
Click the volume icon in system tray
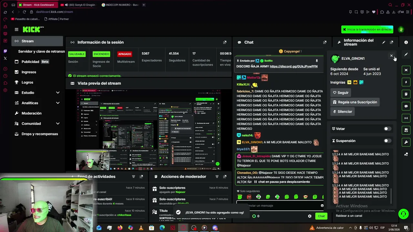[x=371, y=228]
